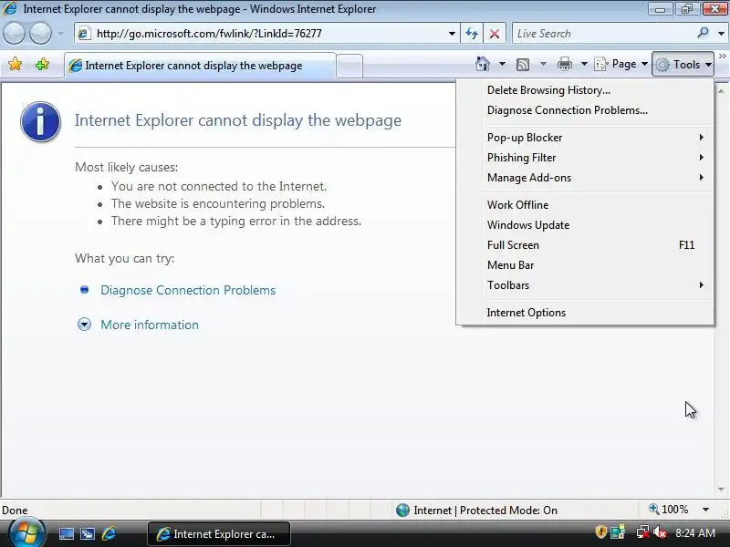730x547 pixels.
Task: Click the Back navigation button
Action: [x=14, y=34]
